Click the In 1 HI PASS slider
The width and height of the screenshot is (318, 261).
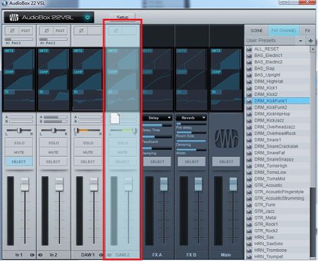(19, 39)
